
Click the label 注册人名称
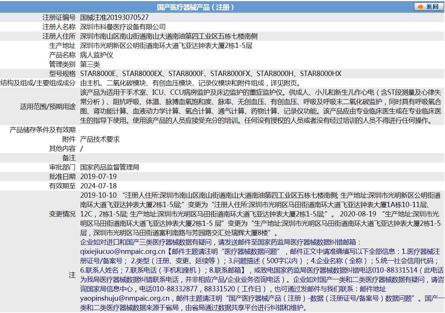(59, 27)
